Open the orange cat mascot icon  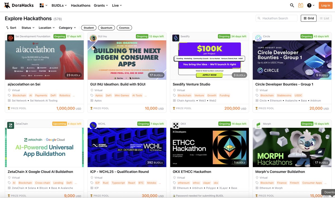(x=301, y=5)
